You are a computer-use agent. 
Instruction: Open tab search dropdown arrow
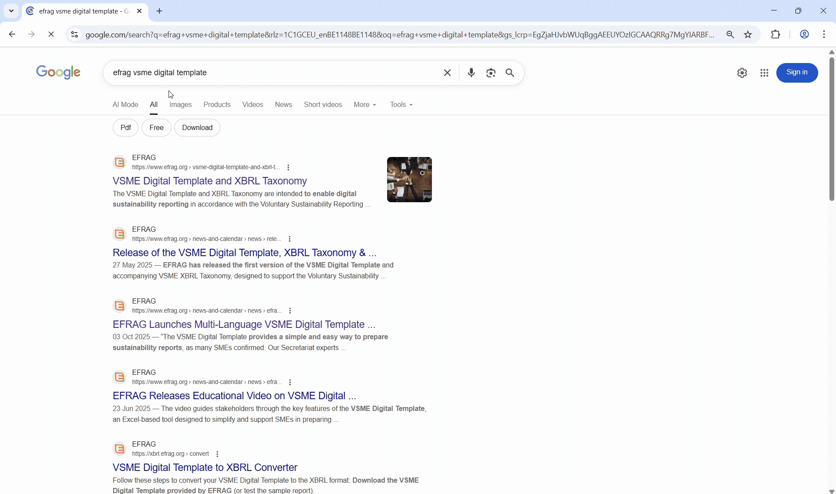pyautogui.click(x=11, y=11)
